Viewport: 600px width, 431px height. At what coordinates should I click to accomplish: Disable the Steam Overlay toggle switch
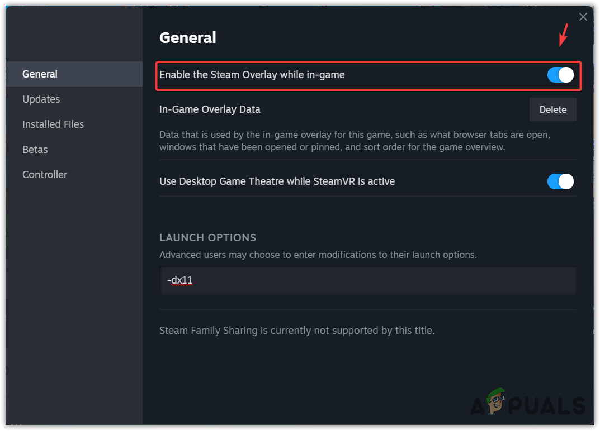560,75
